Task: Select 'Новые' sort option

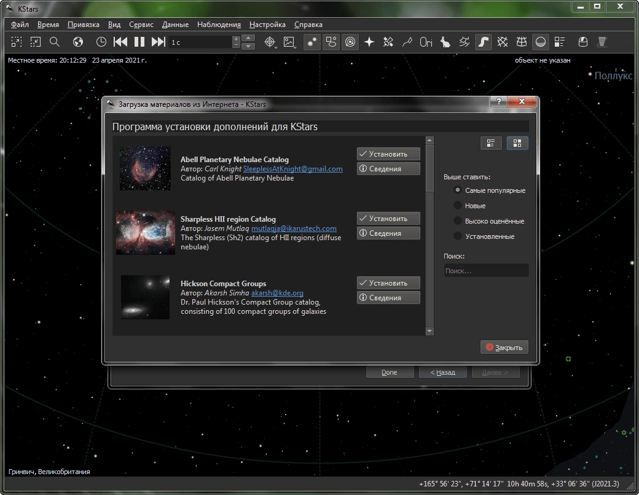Action: [x=469, y=206]
